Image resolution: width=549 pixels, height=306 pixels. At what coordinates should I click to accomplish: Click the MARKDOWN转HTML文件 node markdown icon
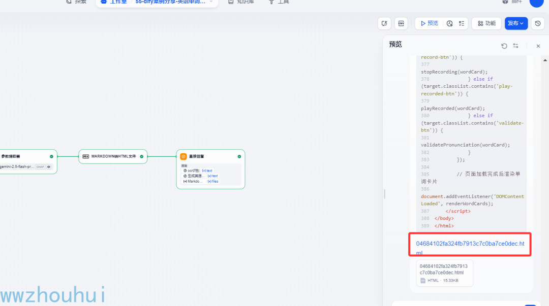[86, 156]
